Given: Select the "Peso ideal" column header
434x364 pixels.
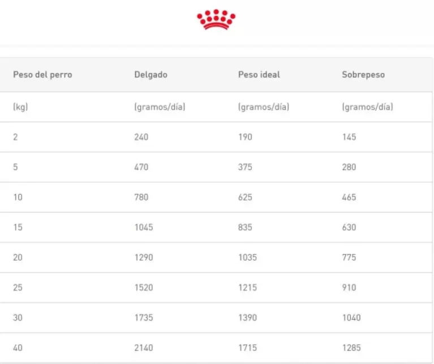Looking at the screenshot, I should click(x=259, y=75).
